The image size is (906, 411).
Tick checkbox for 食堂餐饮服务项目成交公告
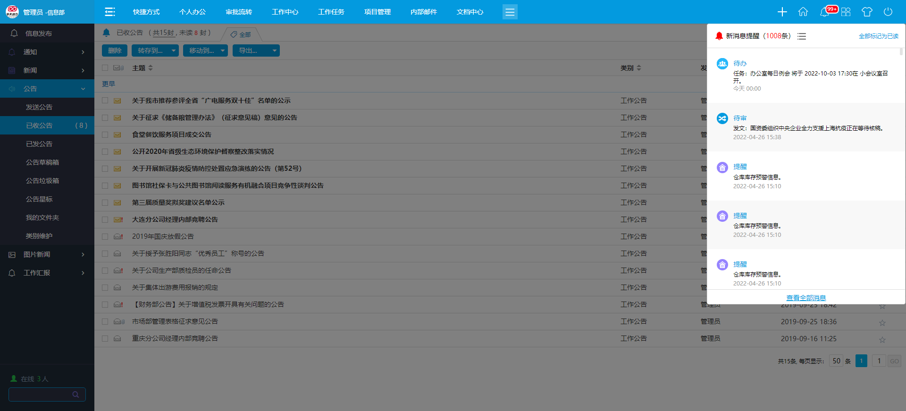pyautogui.click(x=105, y=134)
